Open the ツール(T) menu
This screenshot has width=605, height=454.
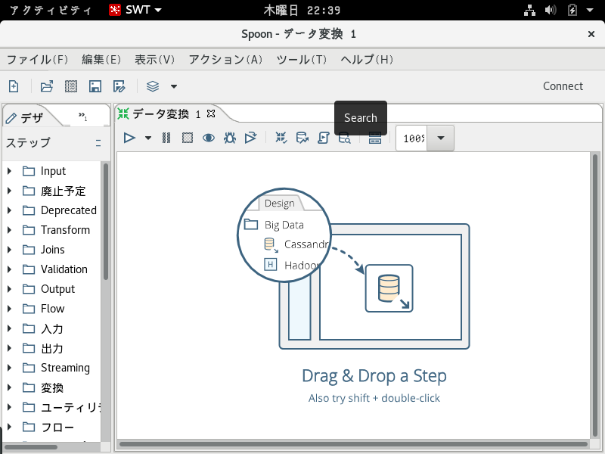point(301,60)
